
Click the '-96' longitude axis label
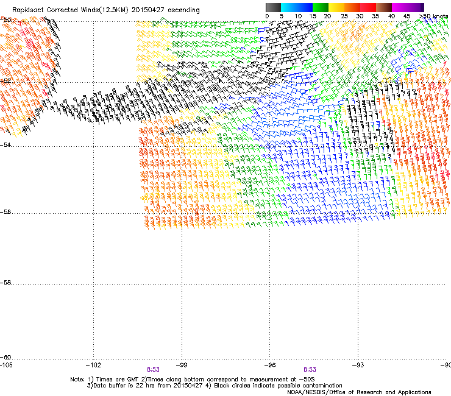pyautogui.click(x=270, y=365)
